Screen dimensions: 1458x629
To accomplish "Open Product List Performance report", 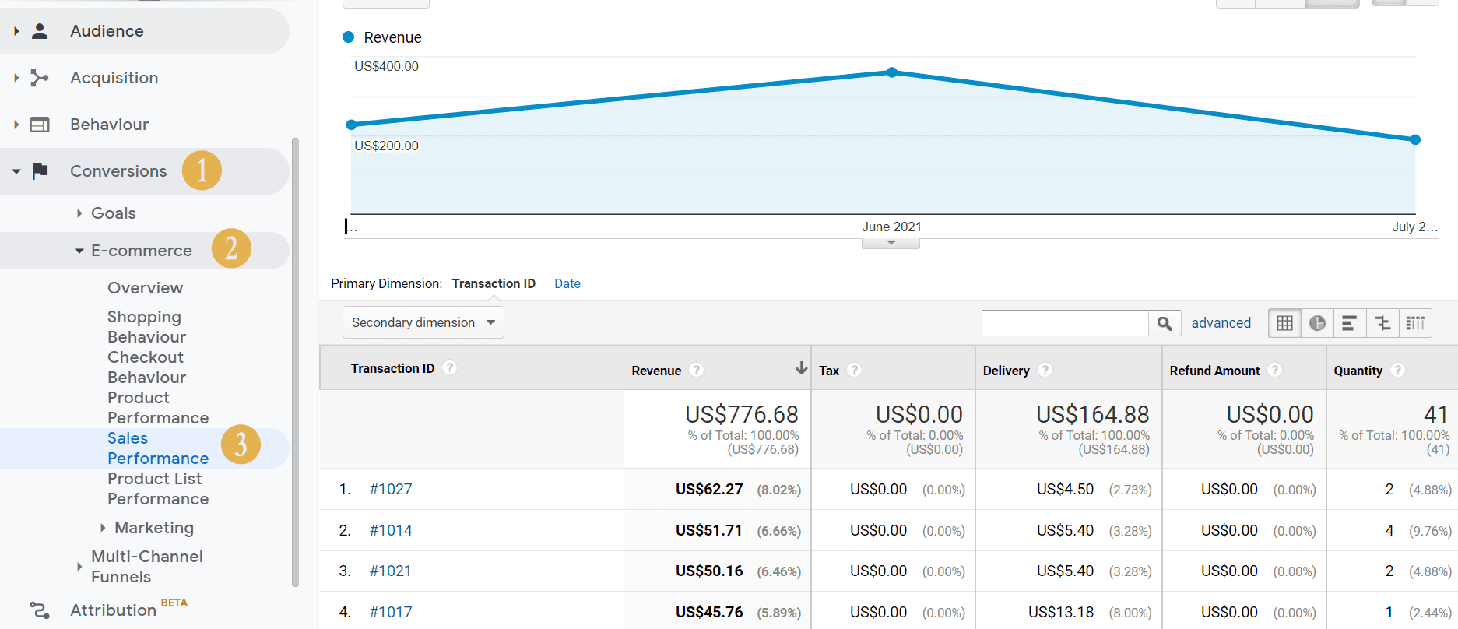I will 157,489.
